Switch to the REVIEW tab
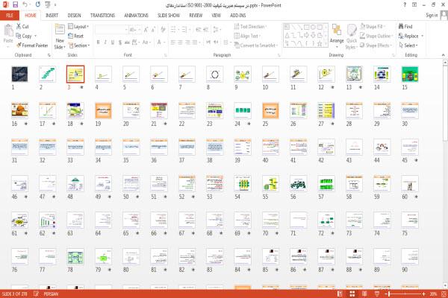448x298 pixels. [x=196, y=16]
